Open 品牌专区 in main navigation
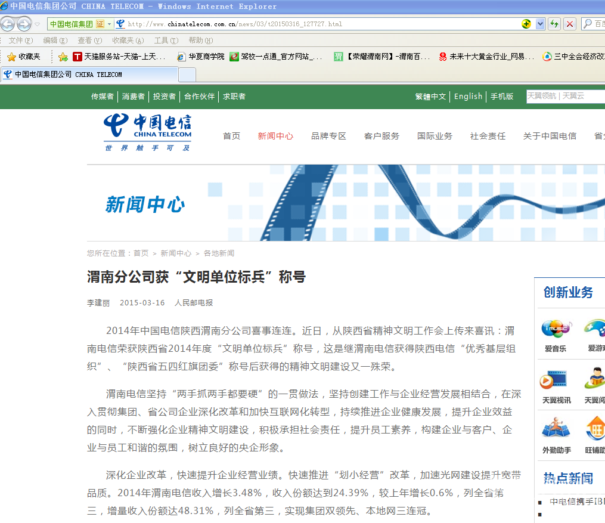Screen dimensions: 605x523 (329, 136)
